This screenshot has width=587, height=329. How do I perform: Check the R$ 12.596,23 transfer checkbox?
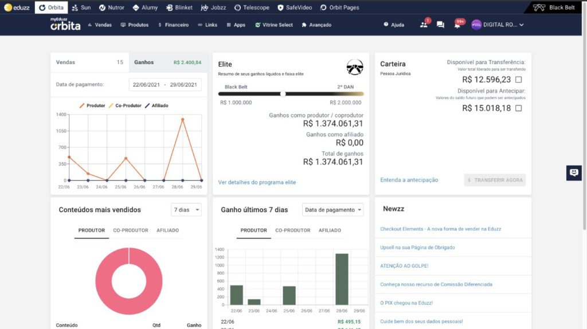518,79
